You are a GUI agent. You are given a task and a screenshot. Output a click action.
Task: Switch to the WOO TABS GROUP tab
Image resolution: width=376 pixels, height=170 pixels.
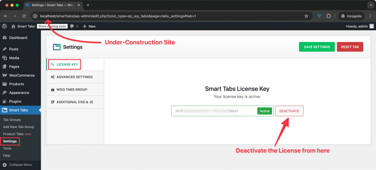tap(75, 90)
